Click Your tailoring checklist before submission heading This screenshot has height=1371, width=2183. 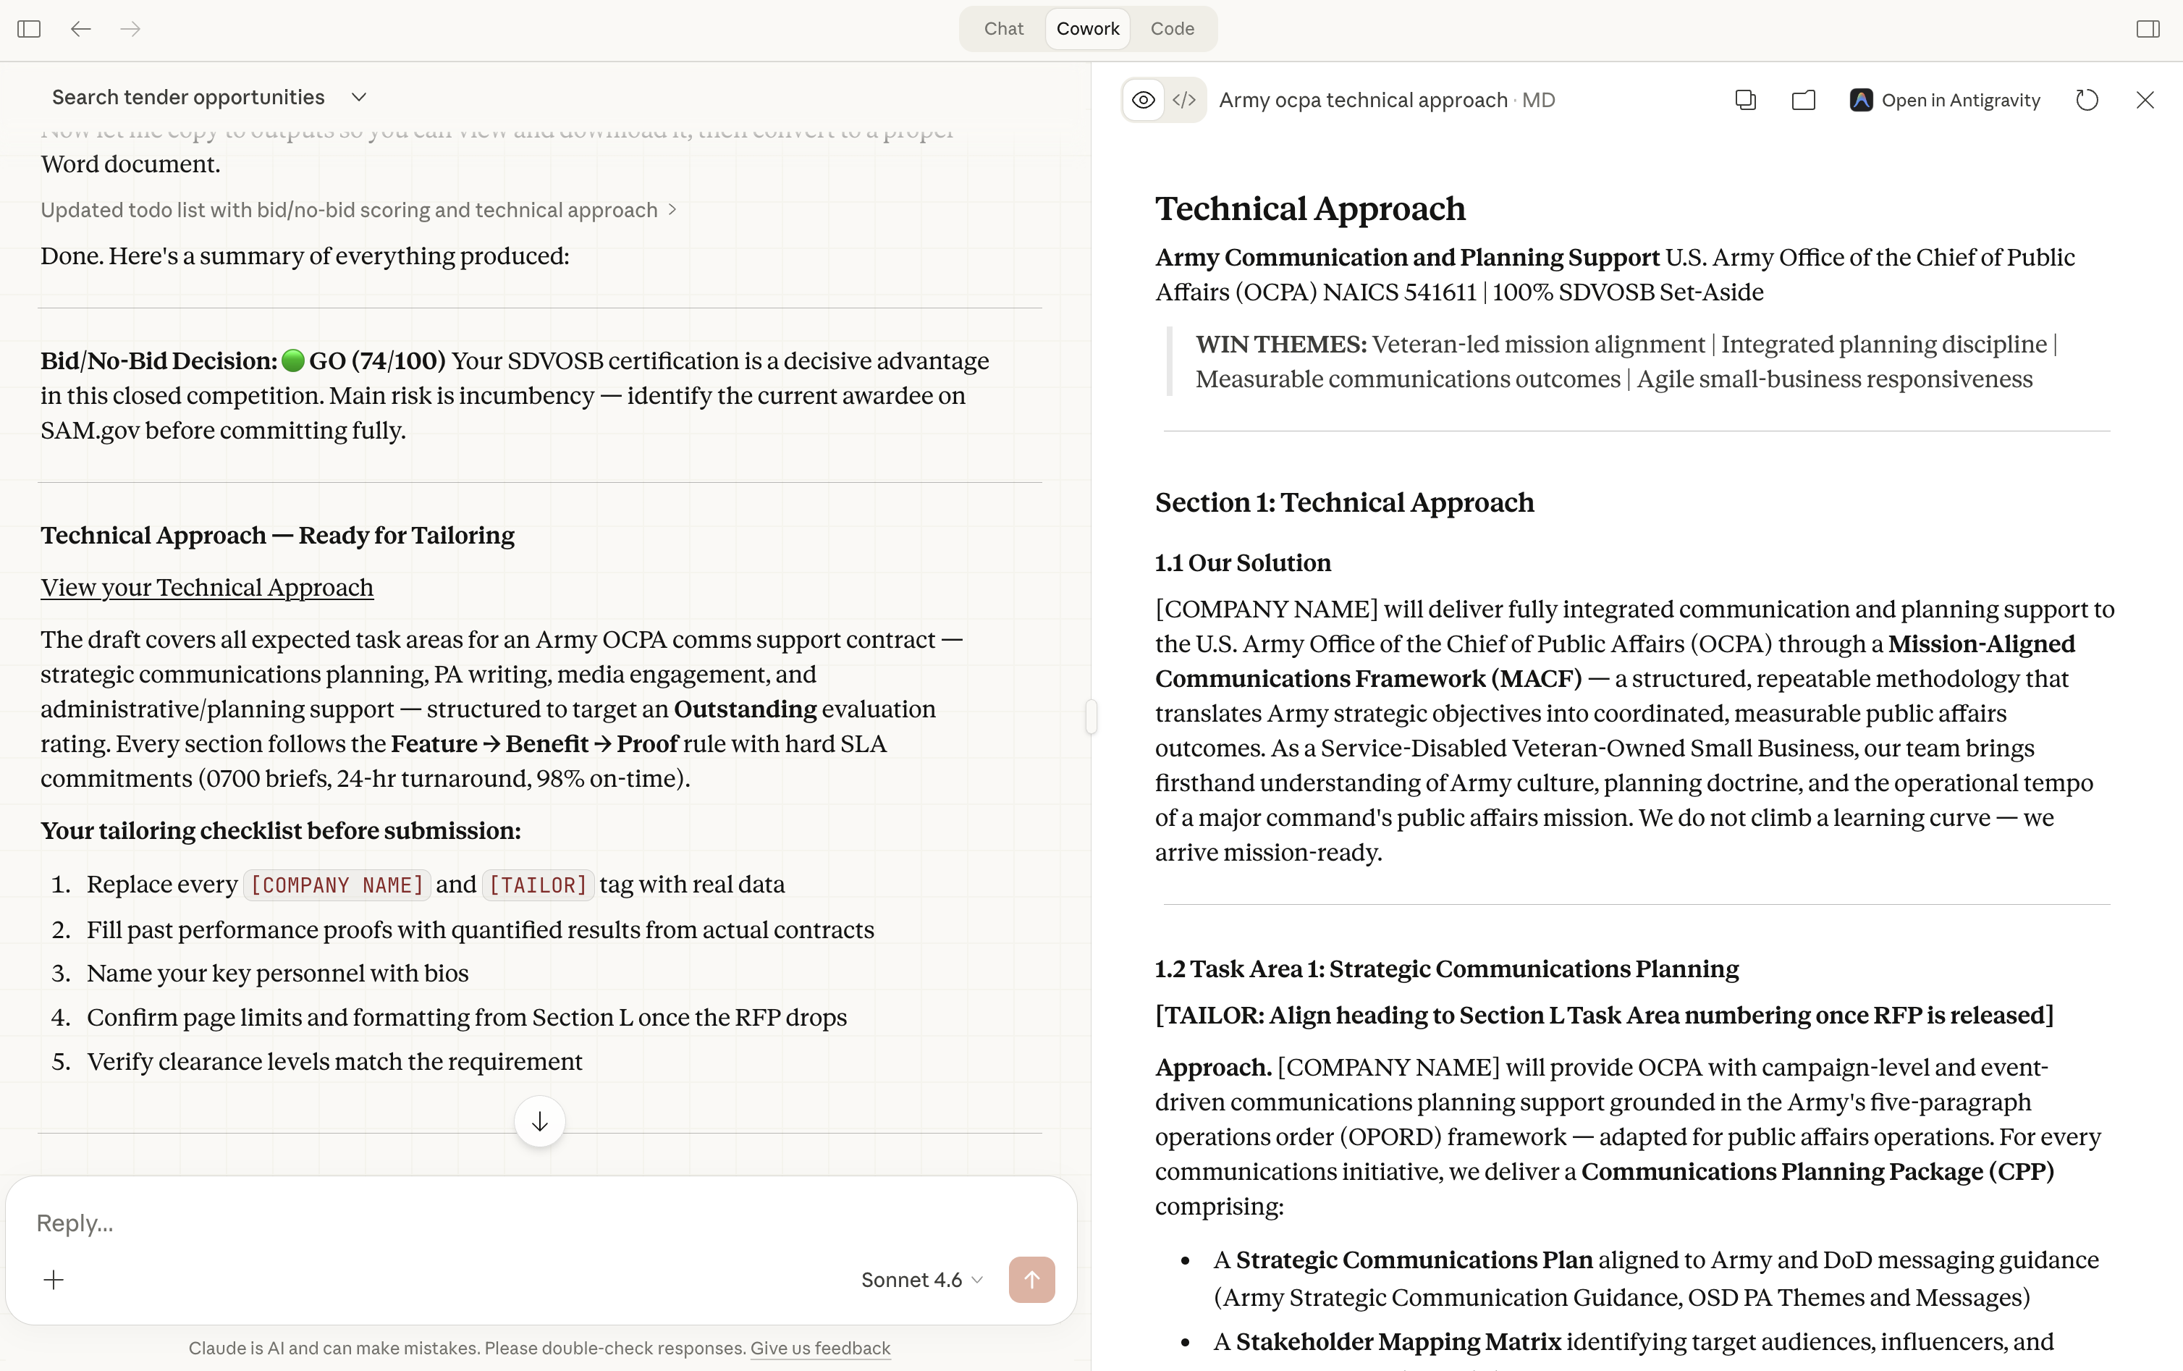pos(281,832)
